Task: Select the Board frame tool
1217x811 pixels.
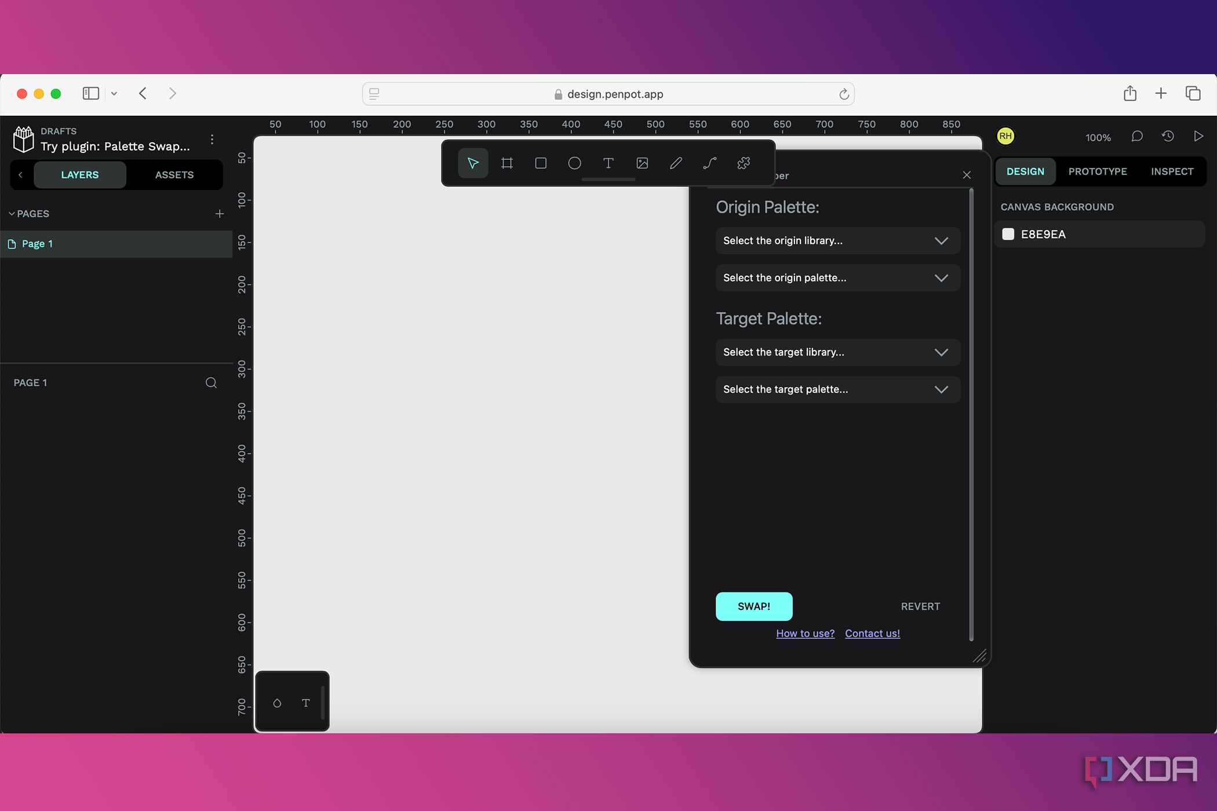Action: coord(507,163)
